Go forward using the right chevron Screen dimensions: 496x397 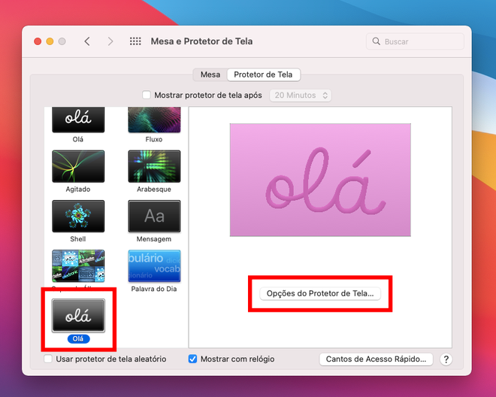pos(110,41)
